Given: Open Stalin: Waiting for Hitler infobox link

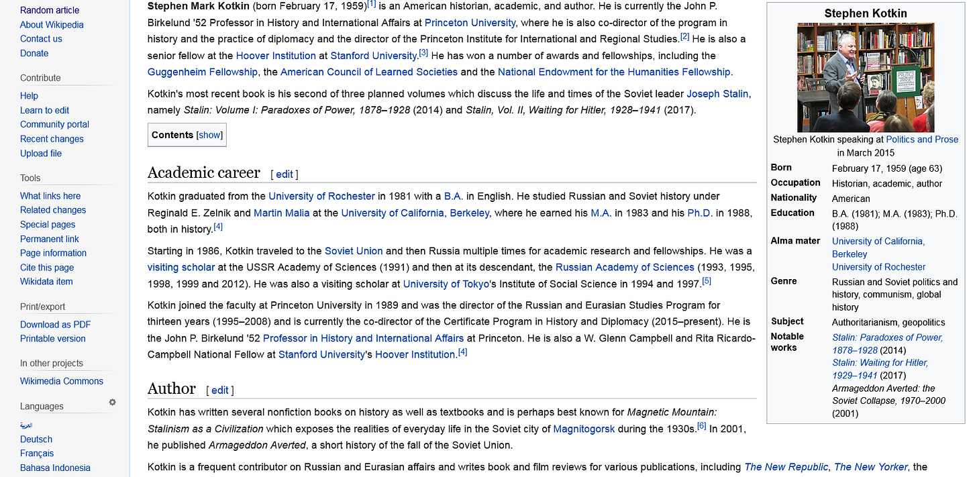Looking at the screenshot, I should click(x=880, y=369).
